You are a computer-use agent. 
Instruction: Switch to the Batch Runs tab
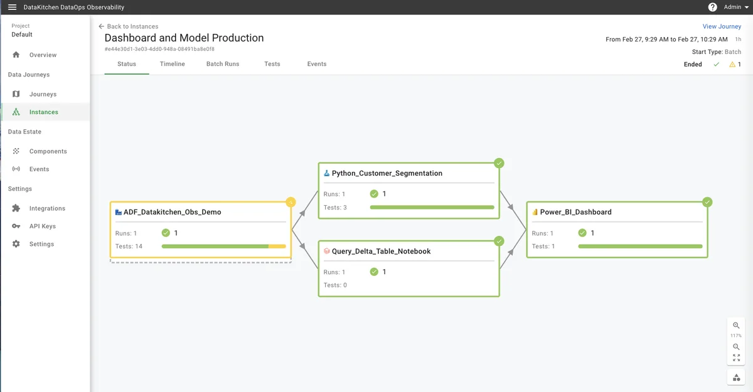(223, 64)
